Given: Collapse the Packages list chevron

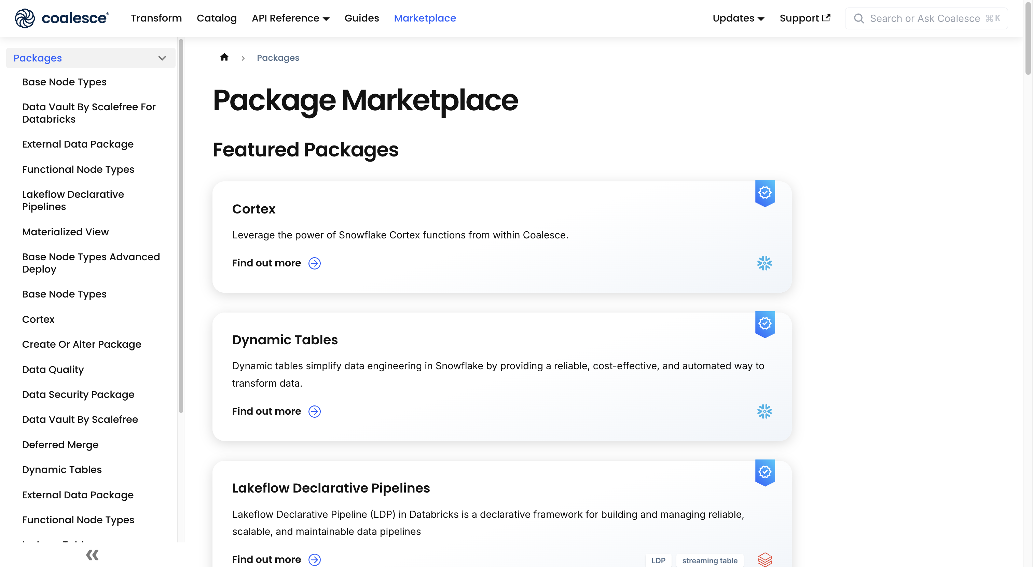Looking at the screenshot, I should 162,58.
